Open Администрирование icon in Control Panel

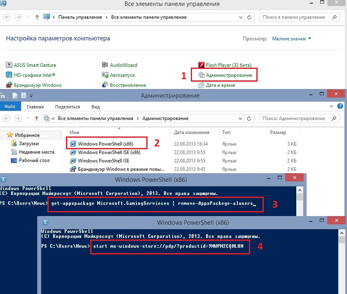(x=201, y=75)
